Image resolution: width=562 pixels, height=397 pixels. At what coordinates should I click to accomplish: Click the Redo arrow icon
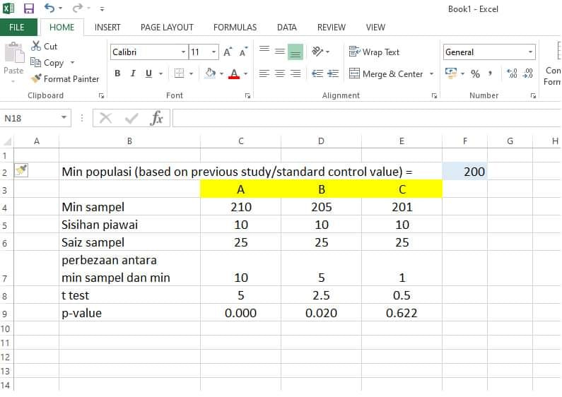pos(78,8)
